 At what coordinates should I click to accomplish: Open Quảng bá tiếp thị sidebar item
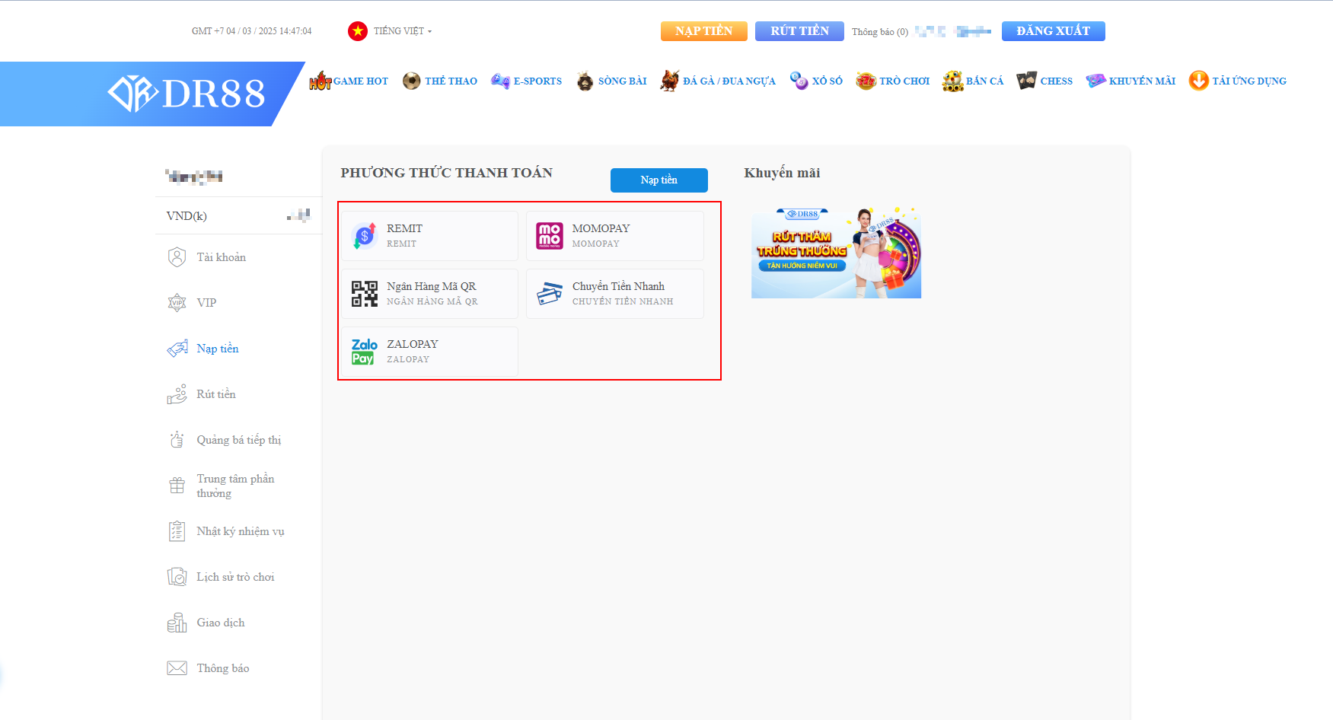point(239,440)
